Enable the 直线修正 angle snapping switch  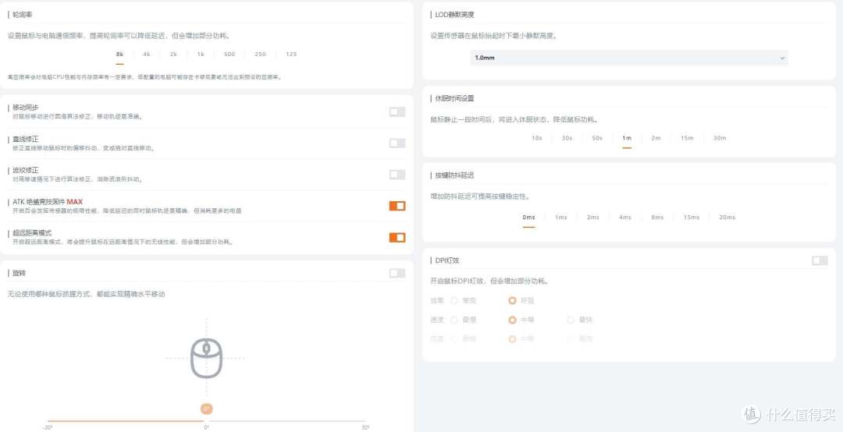(397, 143)
